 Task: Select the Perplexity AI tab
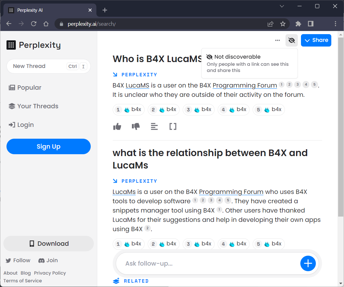point(50,10)
